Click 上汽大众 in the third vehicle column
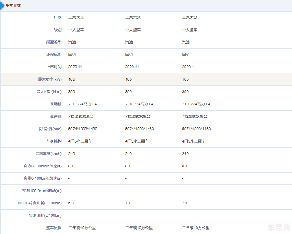The height and width of the screenshot is (234, 292). click(190, 18)
